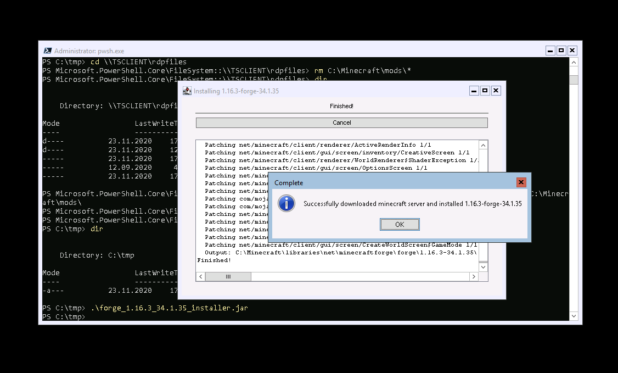Click pwsh.exe console scroll up arrow
This screenshot has width=618, height=373.
click(574, 62)
